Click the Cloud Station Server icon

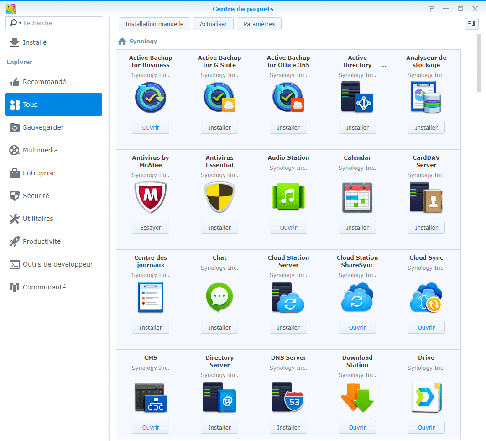click(x=288, y=297)
